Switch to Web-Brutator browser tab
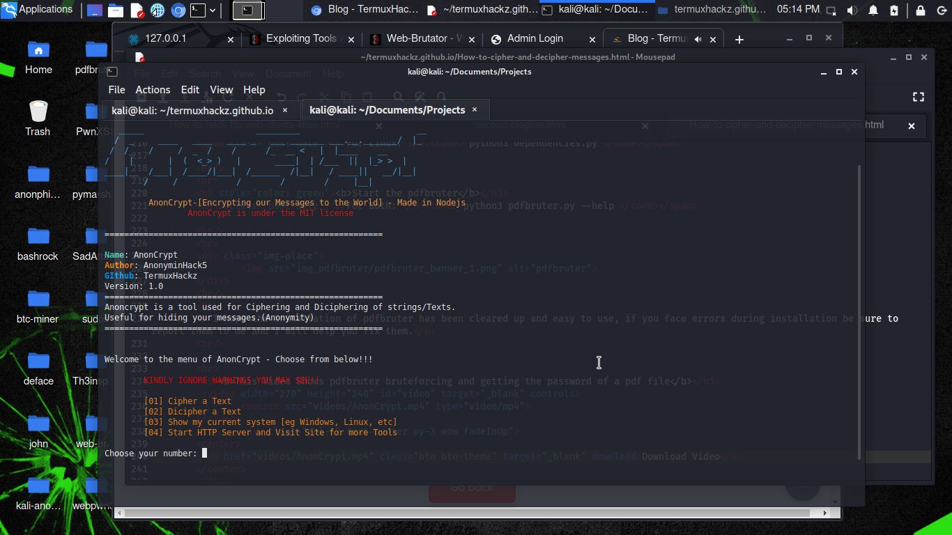 click(x=422, y=39)
